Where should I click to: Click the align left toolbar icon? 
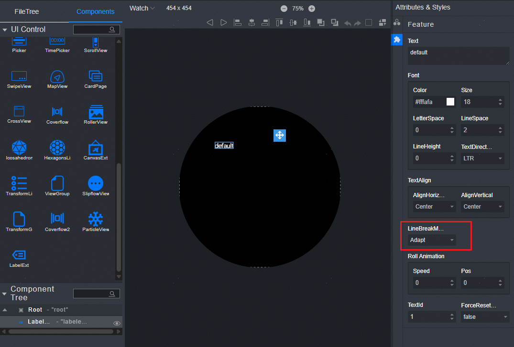(x=238, y=22)
